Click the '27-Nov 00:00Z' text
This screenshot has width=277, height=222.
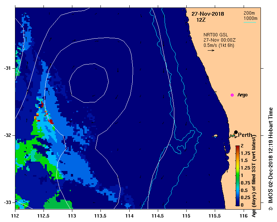coord(219,40)
